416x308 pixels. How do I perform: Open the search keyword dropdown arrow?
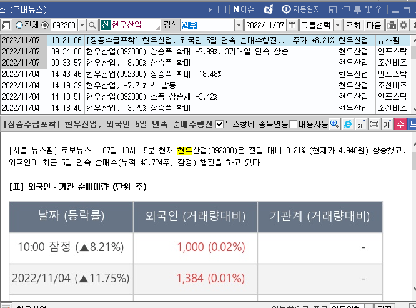(239, 25)
